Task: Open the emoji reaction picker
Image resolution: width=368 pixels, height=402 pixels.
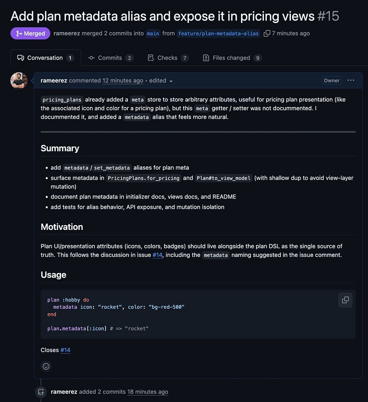Action: [x=46, y=366]
